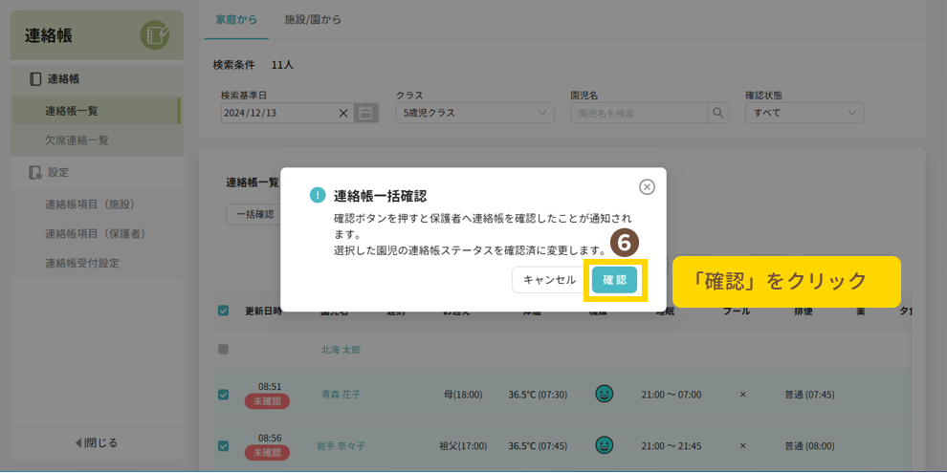Open the calendar picker for 検索基準日
This screenshot has height=473, width=947.
(364, 113)
